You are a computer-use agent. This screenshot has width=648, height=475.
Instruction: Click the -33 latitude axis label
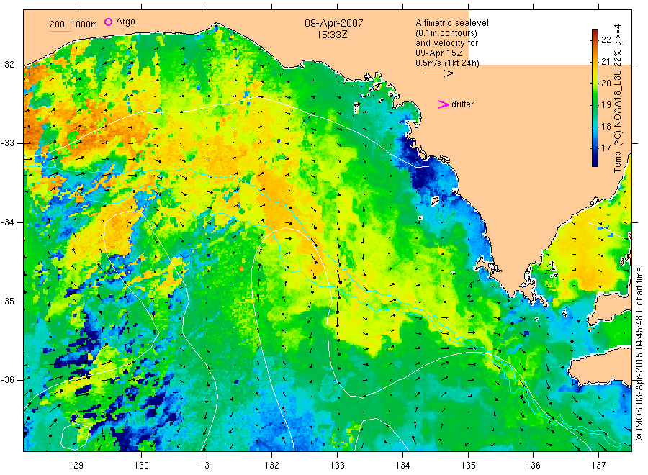(x=7, y=144)
